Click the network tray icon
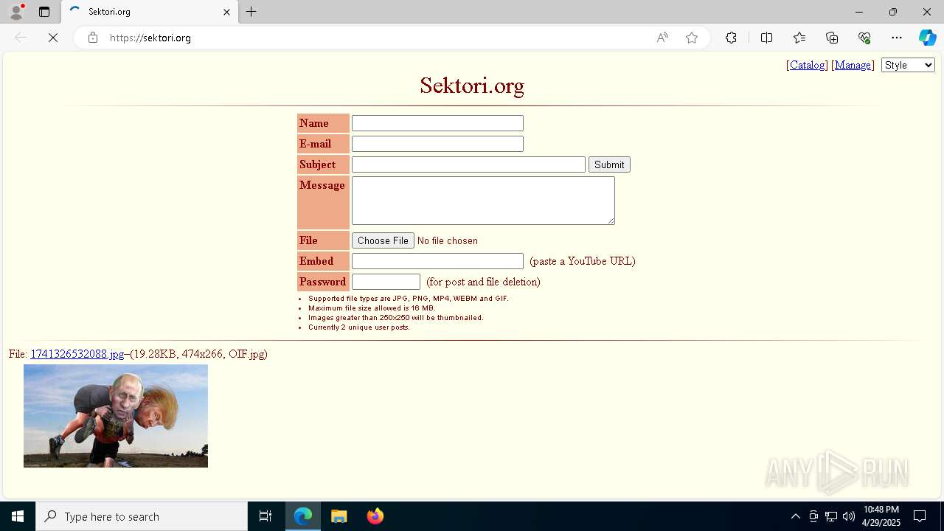Image resolution: width=944 pixels, height=531 pixels. click(831, 516)
